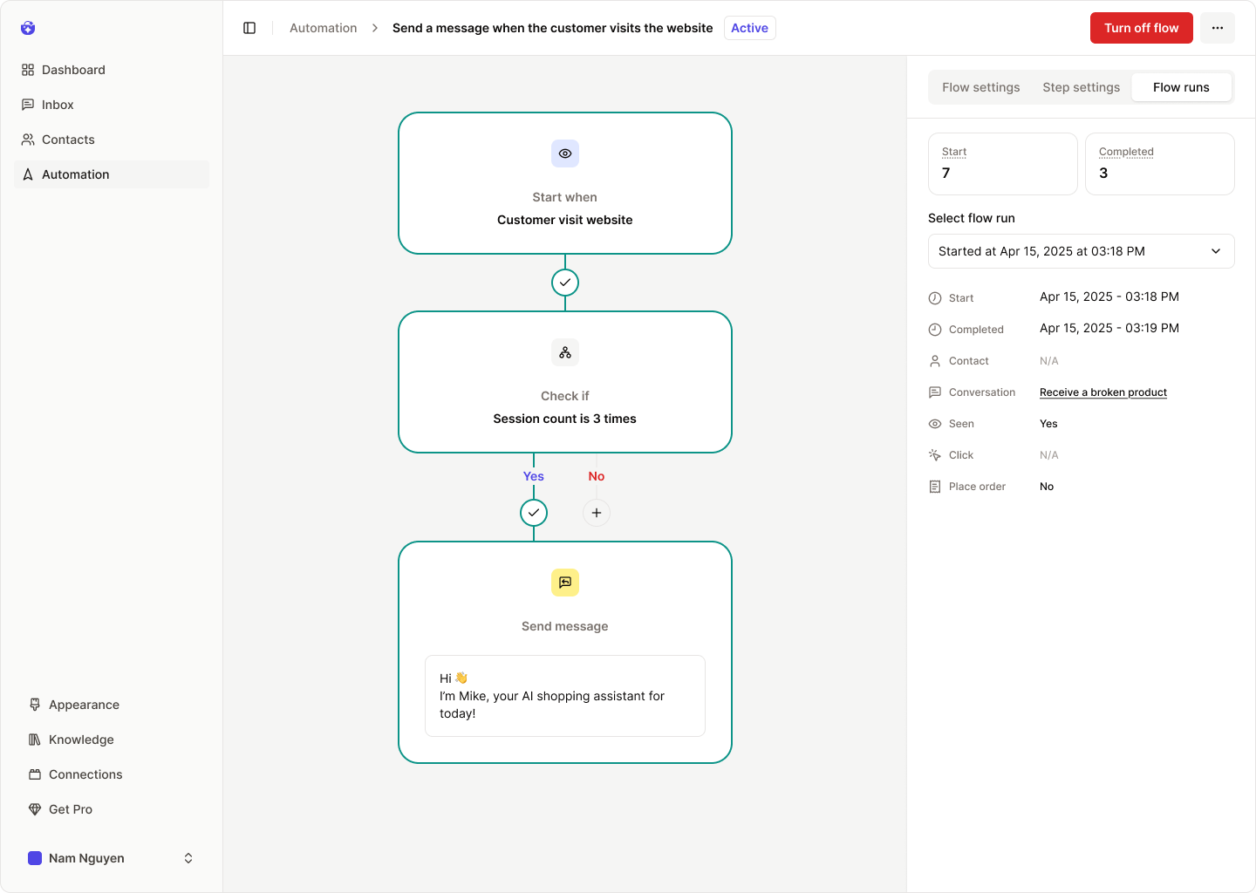
Task: Click the message icon on the Send message node
Action: (x=564, y=583)
